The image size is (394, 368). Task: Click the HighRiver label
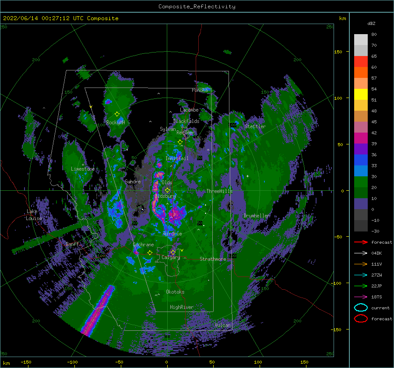pyautogui.click(x=182, y=307)
